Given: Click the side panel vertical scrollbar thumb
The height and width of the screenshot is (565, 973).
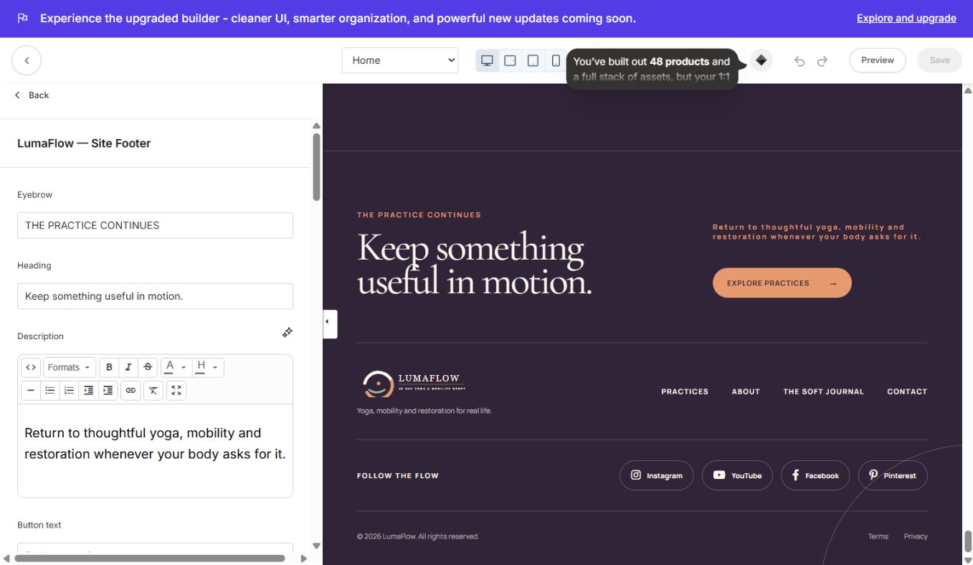Looking at the screenshot, I should coord(317,166).
